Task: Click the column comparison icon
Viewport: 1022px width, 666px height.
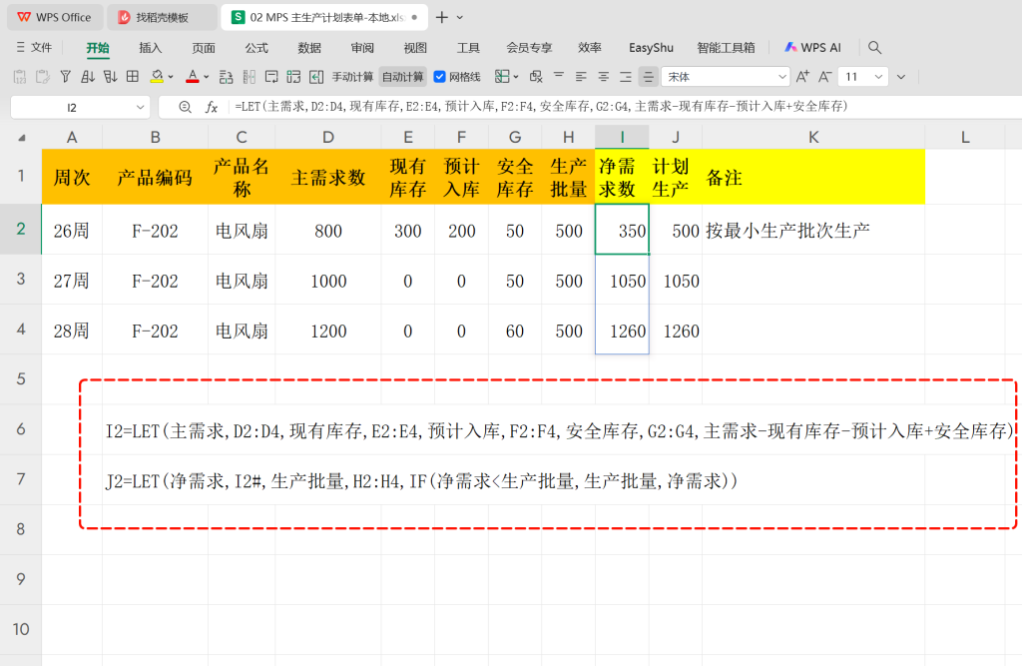Action: tap(249, 77)
